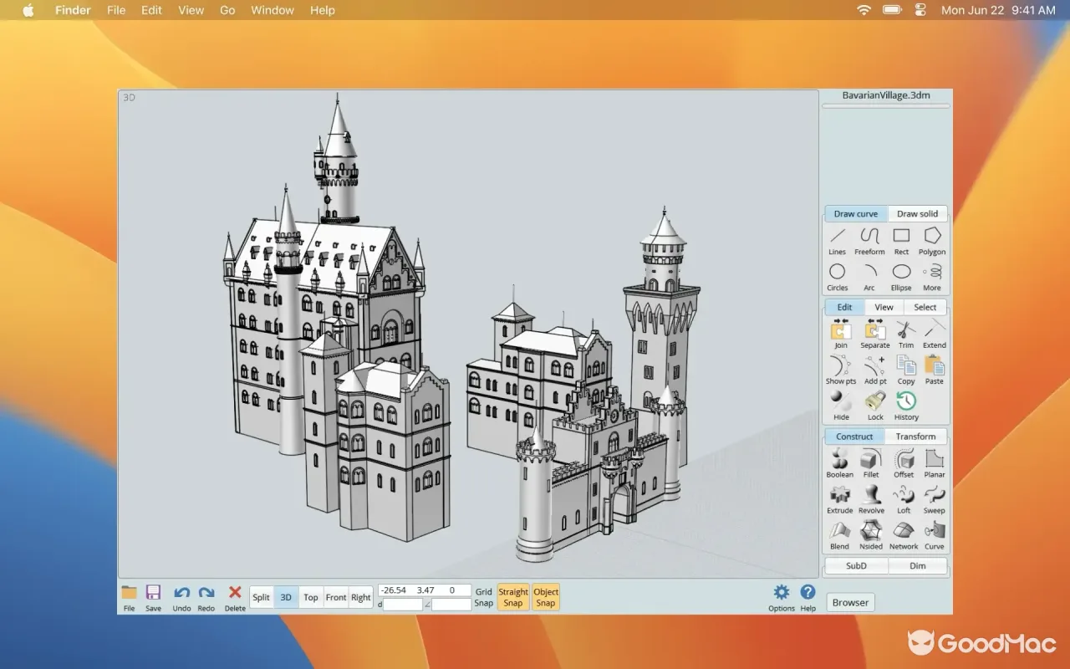Select the Extend tool
Screen dimensions: 1070x669
(935, 334)
